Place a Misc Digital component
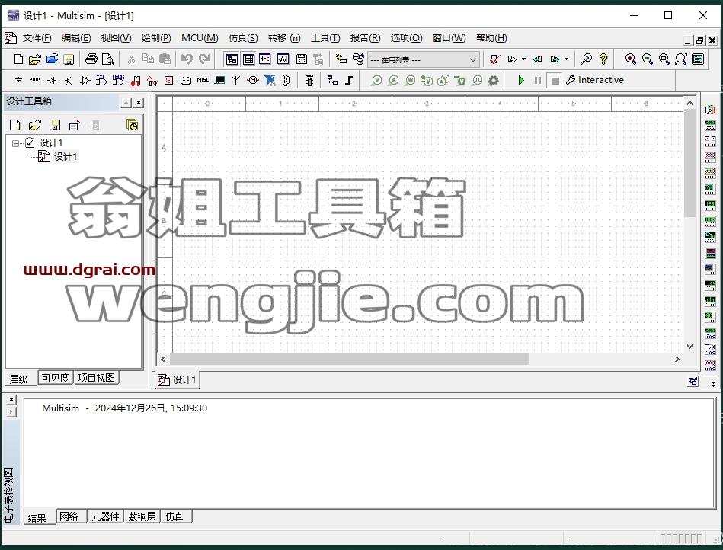Screen dimensions: 723x550 pos(136,81)
